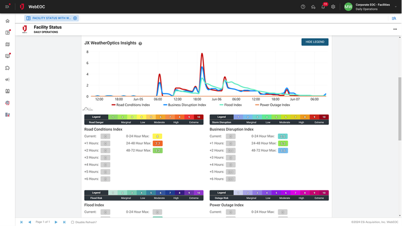Open the boards icon in sidebar
Screen dimensions: 402x226
pyautogui.click(x=7, y=33)
